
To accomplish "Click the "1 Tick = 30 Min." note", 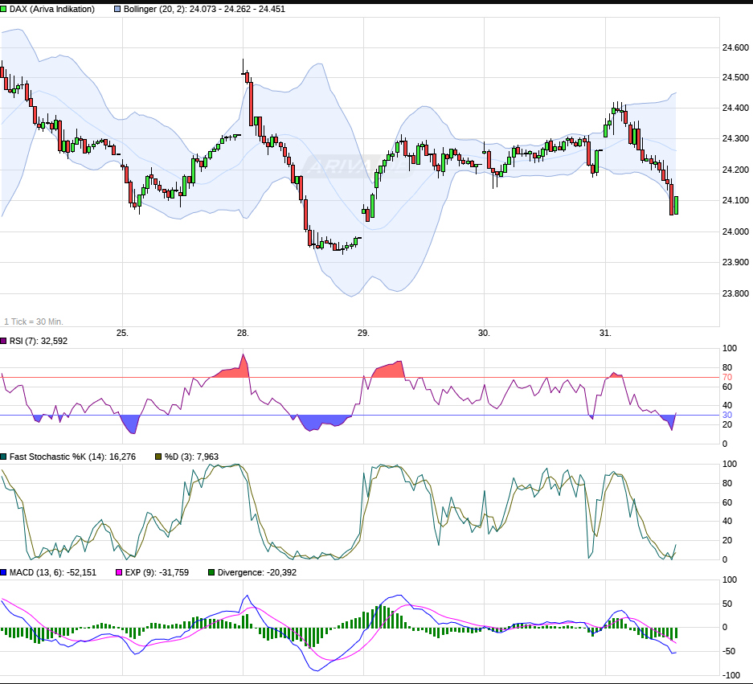I will coord(34,322).
